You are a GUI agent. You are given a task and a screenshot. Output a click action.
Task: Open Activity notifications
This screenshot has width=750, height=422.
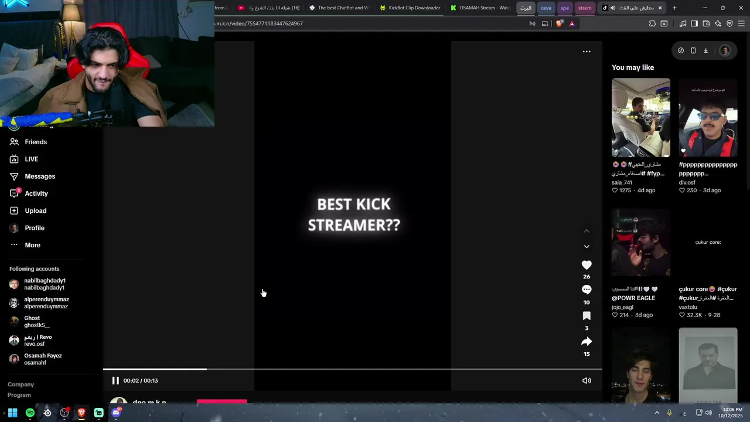click(x=29, y=193)
